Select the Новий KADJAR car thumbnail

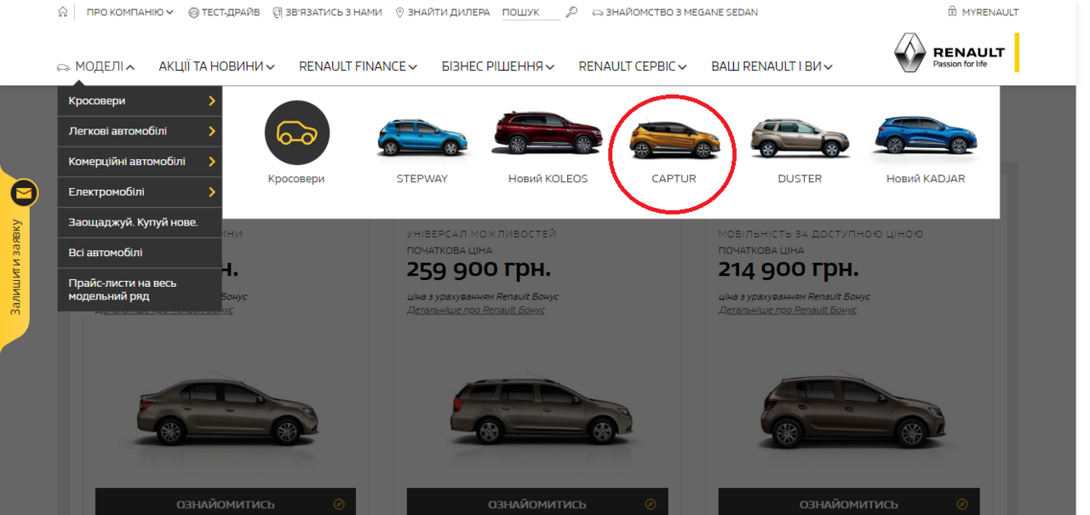(926, 137)
